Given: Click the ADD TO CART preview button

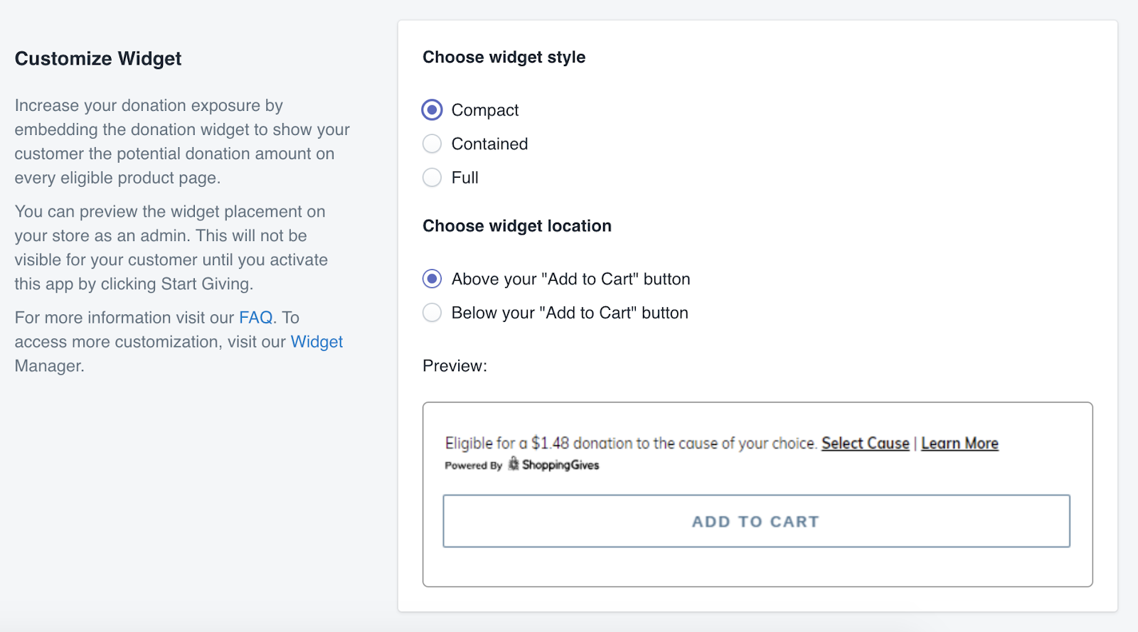Looking at the screenshot, I should click(756, 521).
